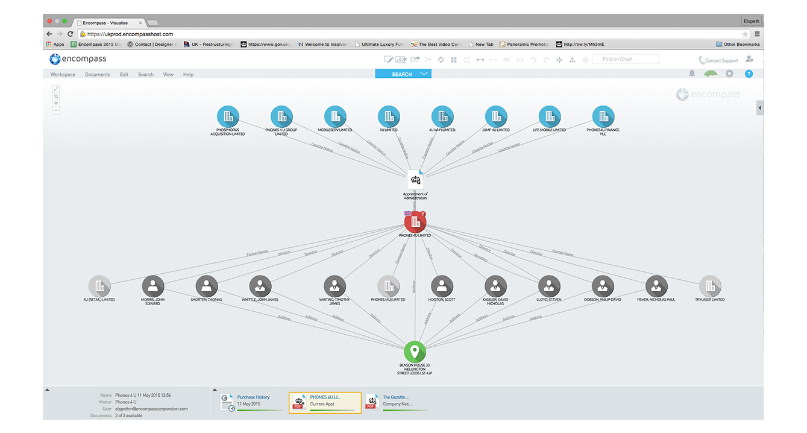Open the Help menu
Viewport: 807px width, 433px height.
click(x=188, y=74)
